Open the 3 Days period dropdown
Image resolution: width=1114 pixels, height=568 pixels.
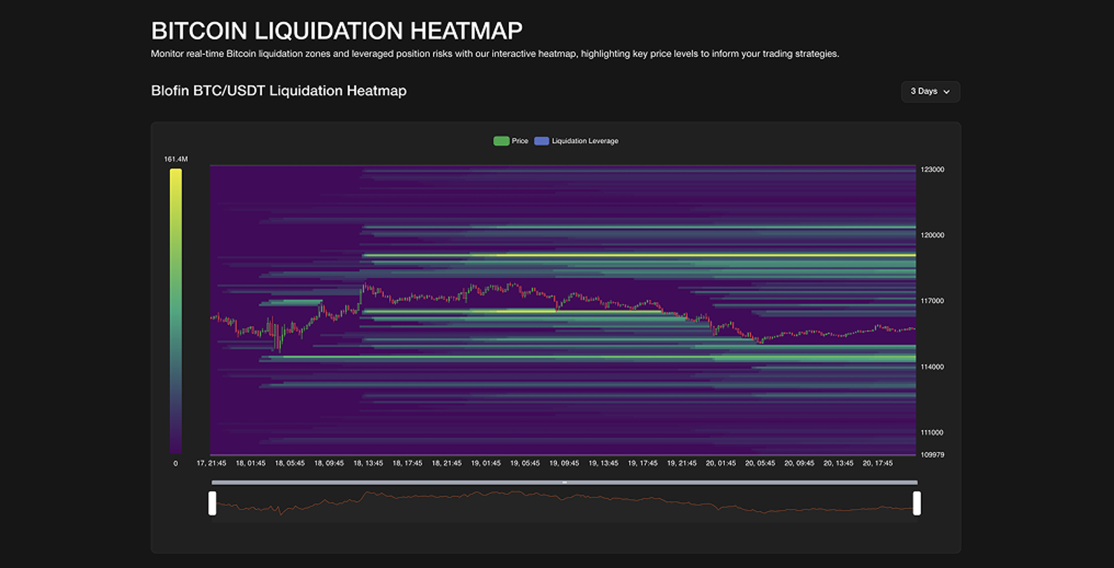tap(929, 91)
